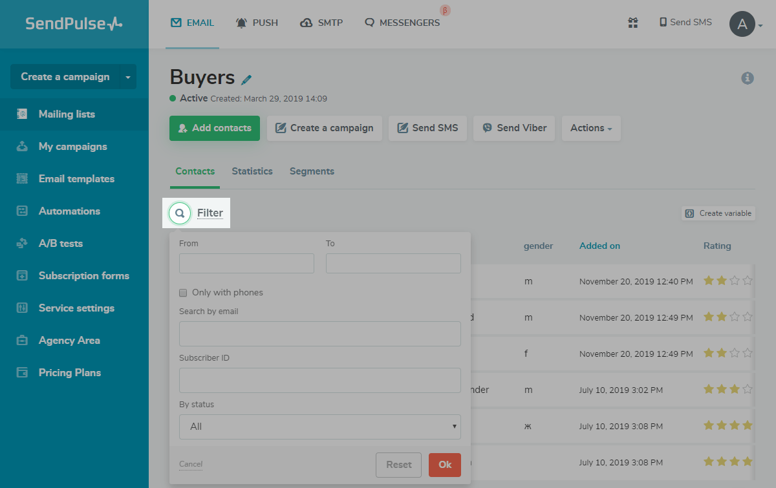The image size is (776, 488).
Task: Click November 20, 2019 12:40 PM date
Action: pyautogui.click(x=636, y=282)
